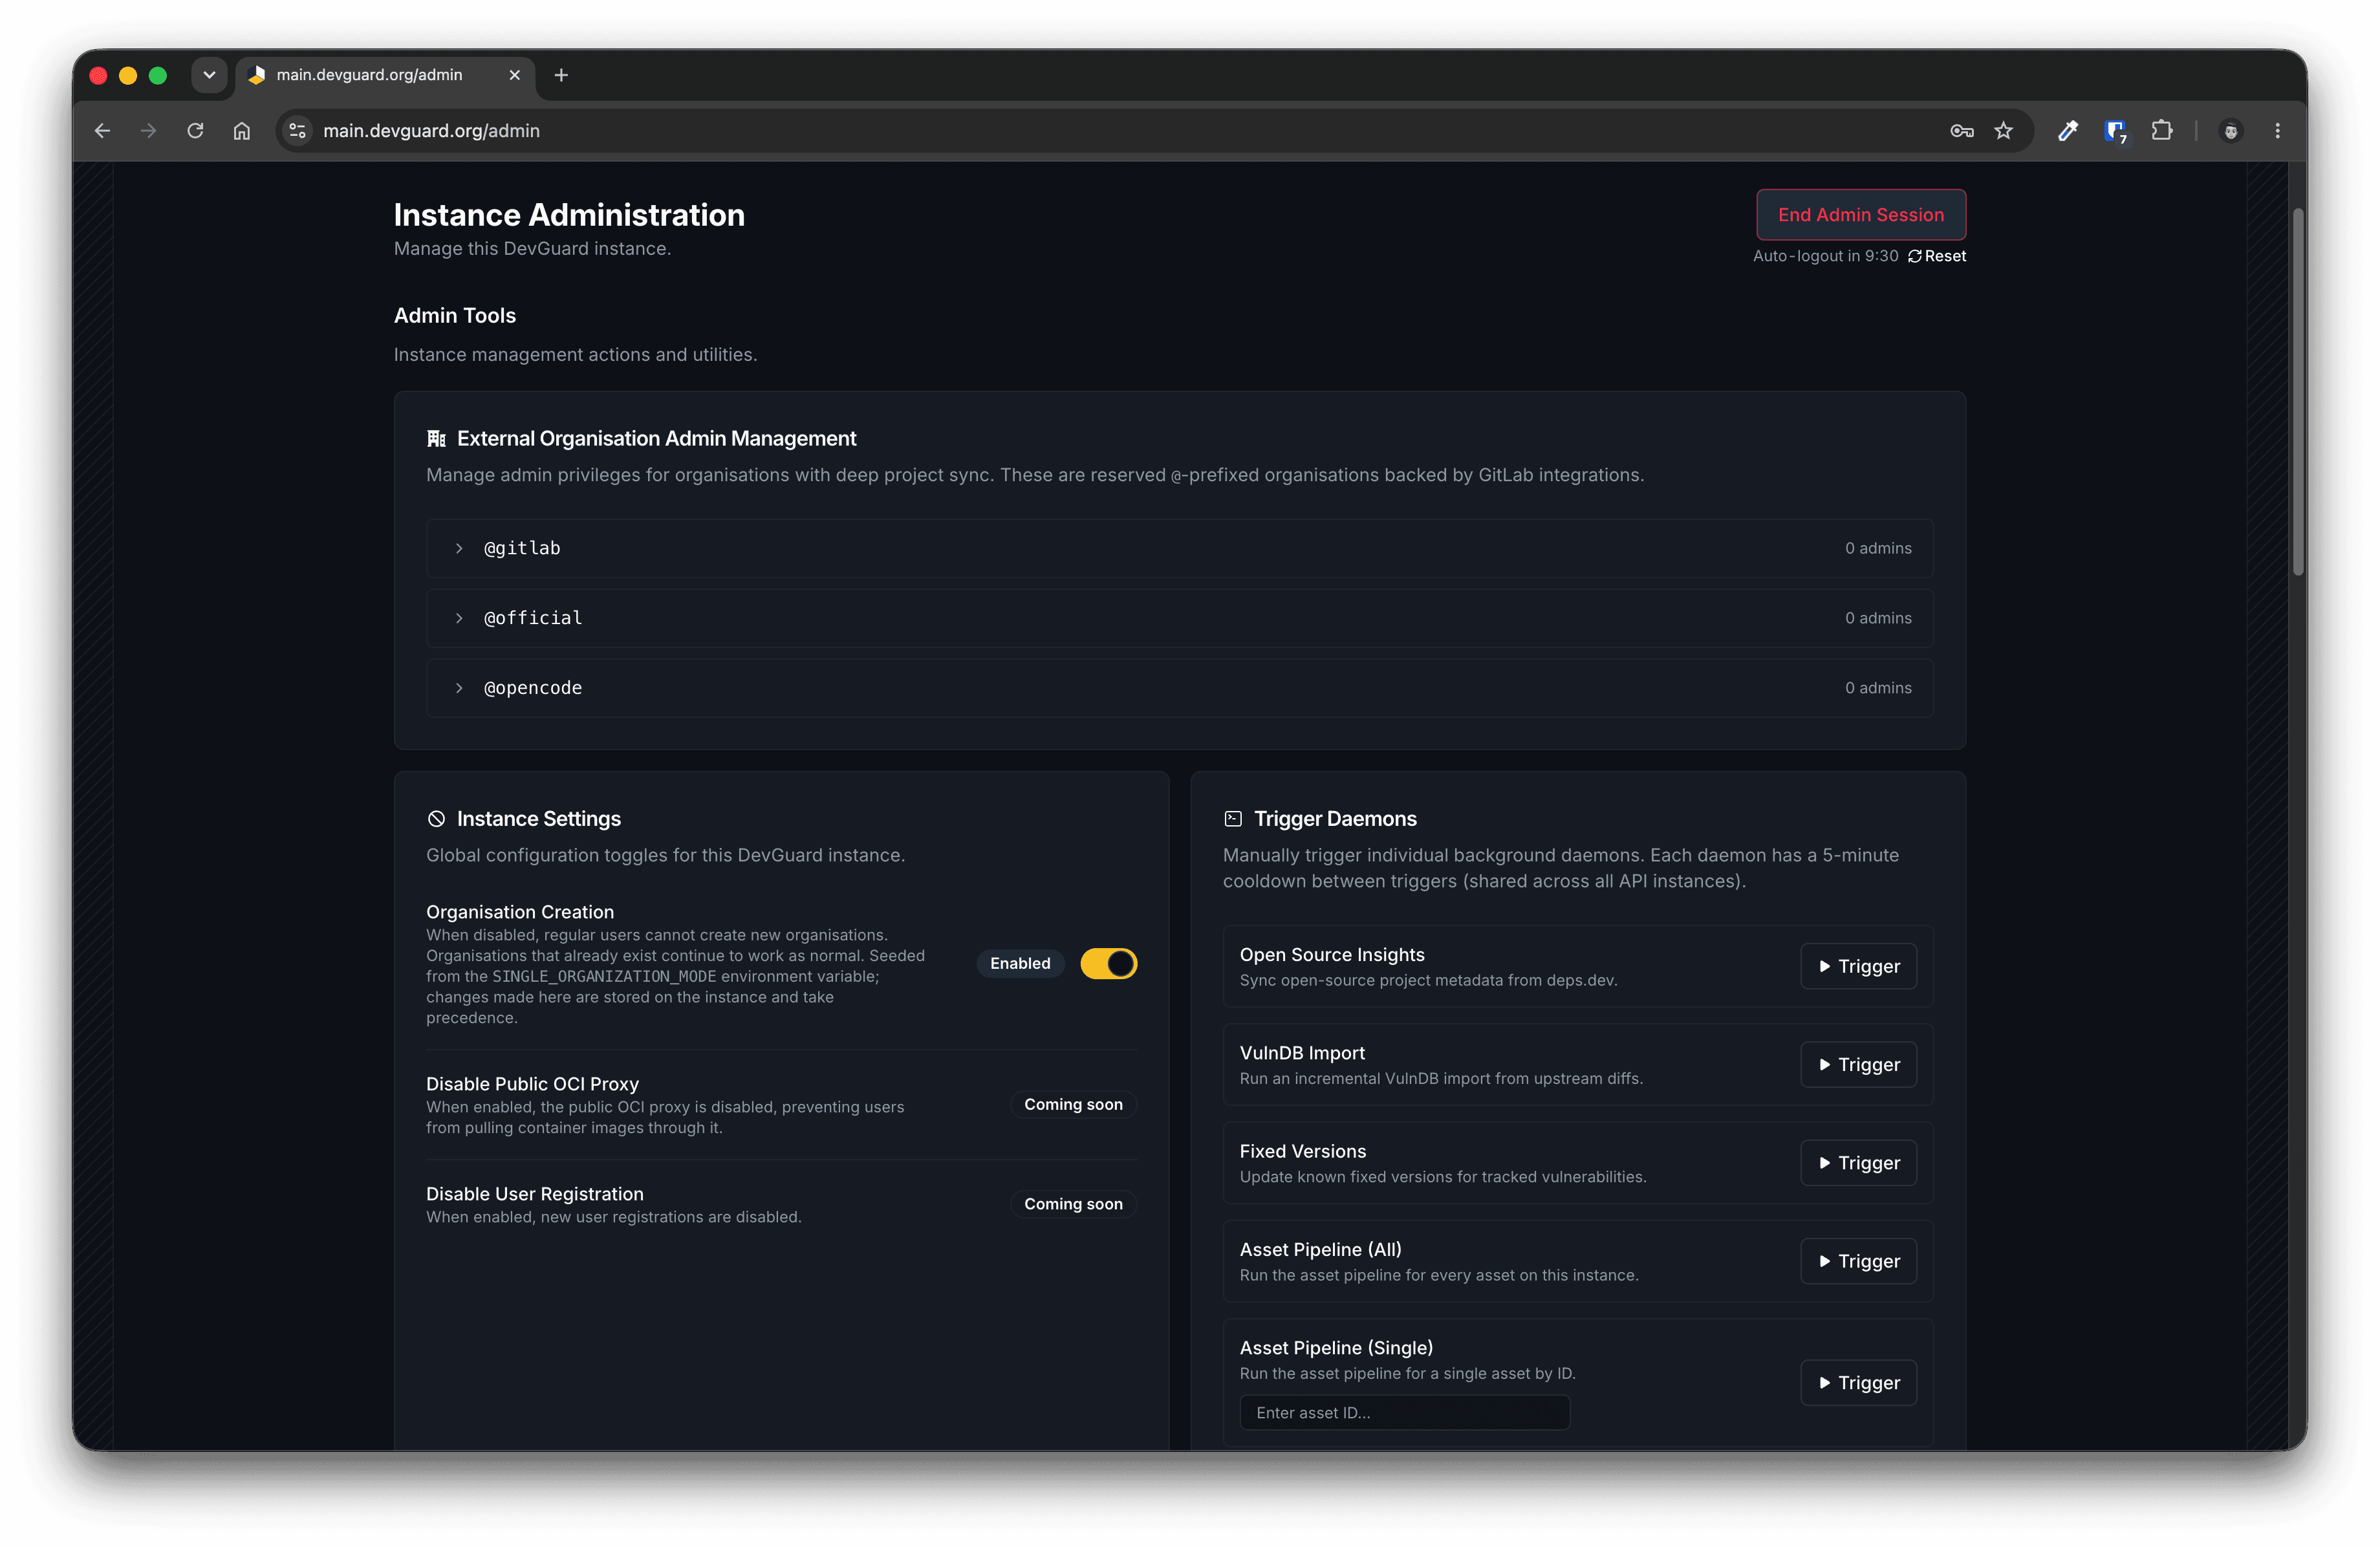Click the Open Source Insights title
The height and width of the screenshot is (1547, 2380).
(1332, 955)
